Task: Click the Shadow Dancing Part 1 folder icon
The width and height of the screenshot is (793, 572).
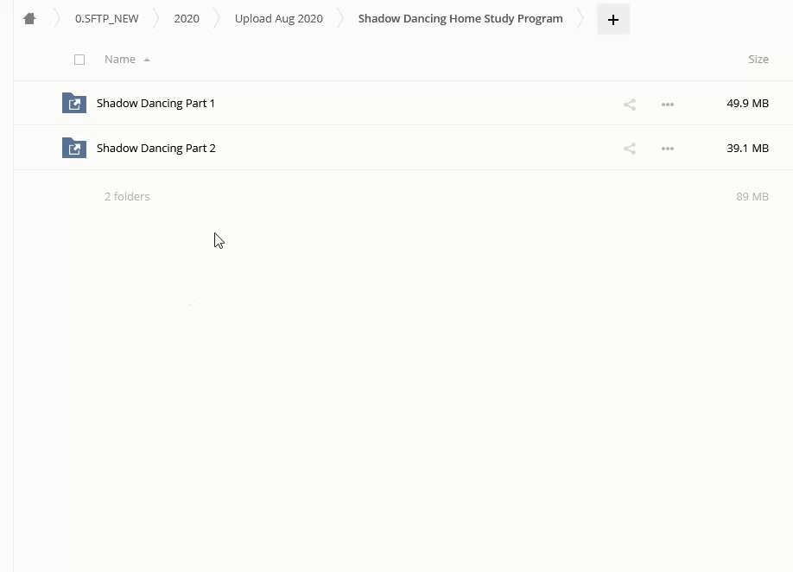Action: pos(74,103)
